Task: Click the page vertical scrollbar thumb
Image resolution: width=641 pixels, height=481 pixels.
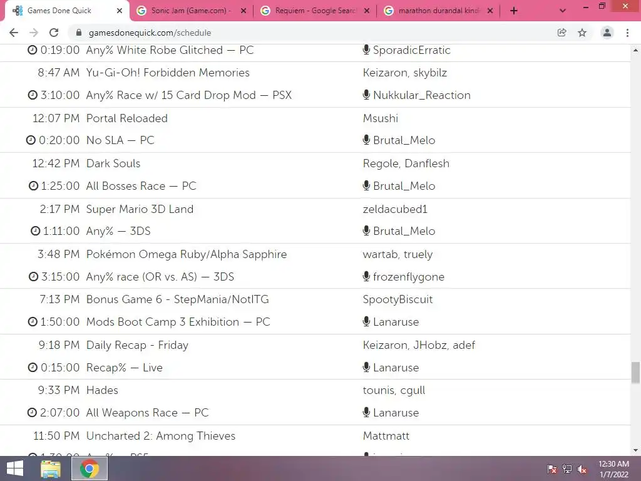Action: click(x=635, y=372)
